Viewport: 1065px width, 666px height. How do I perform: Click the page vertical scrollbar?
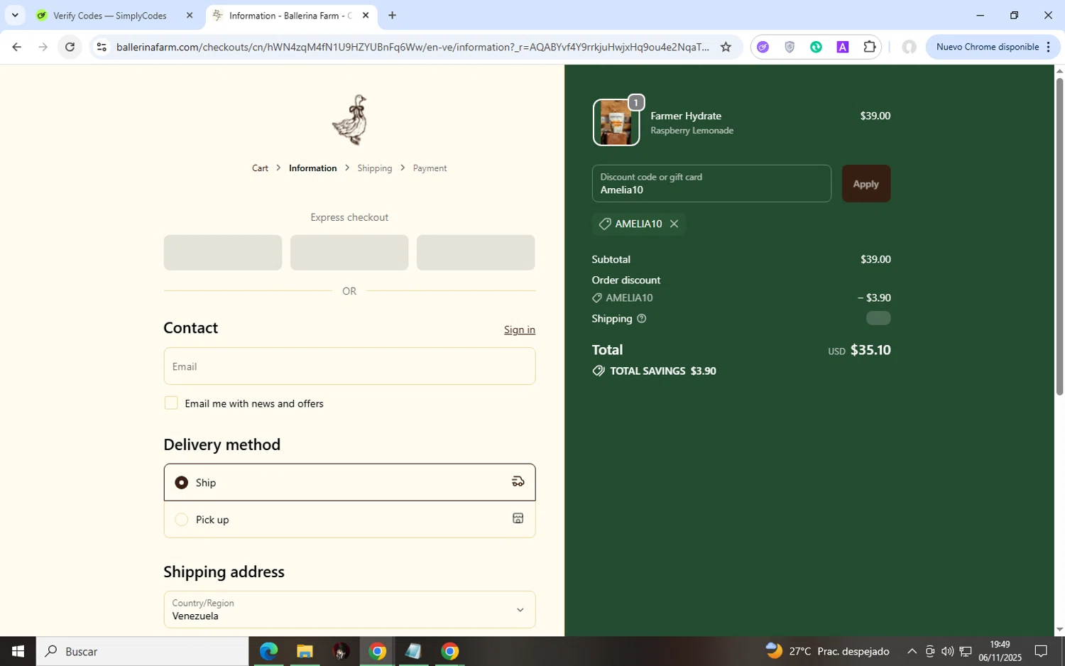click(x=1059, y=236)
